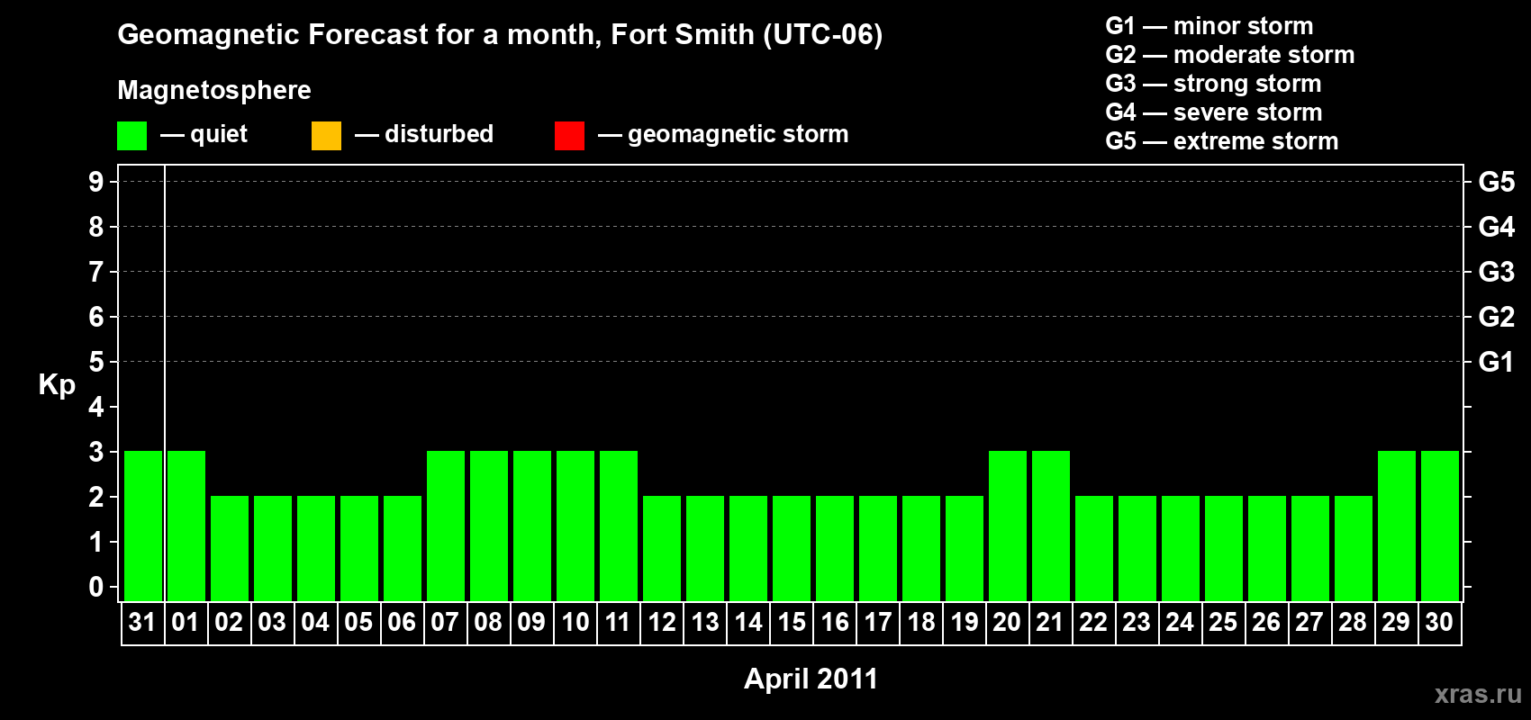1531x720 pixels.
Task: Click the xras.ru source link
Action: coord(1478,694)
